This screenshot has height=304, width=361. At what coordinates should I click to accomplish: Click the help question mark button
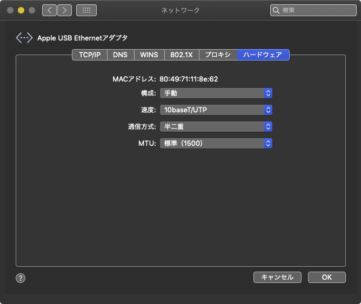(x=21, y=278)
